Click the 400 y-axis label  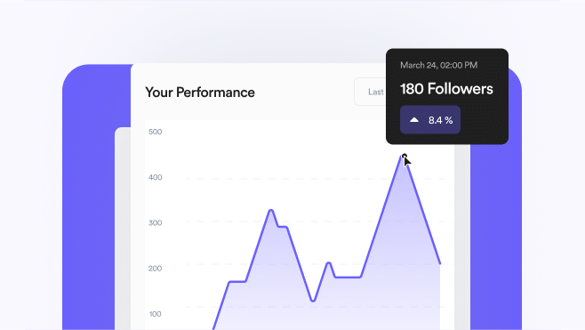click(156, 177)
